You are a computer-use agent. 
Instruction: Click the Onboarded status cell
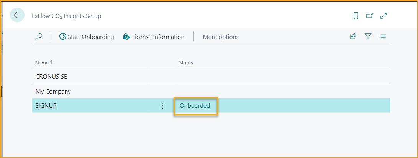tap(195, 106)
